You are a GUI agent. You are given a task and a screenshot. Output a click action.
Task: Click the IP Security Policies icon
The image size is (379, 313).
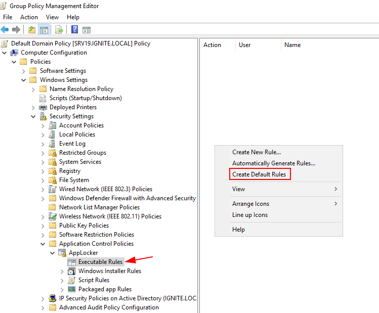pyautogui.click(x=53, y=298)
